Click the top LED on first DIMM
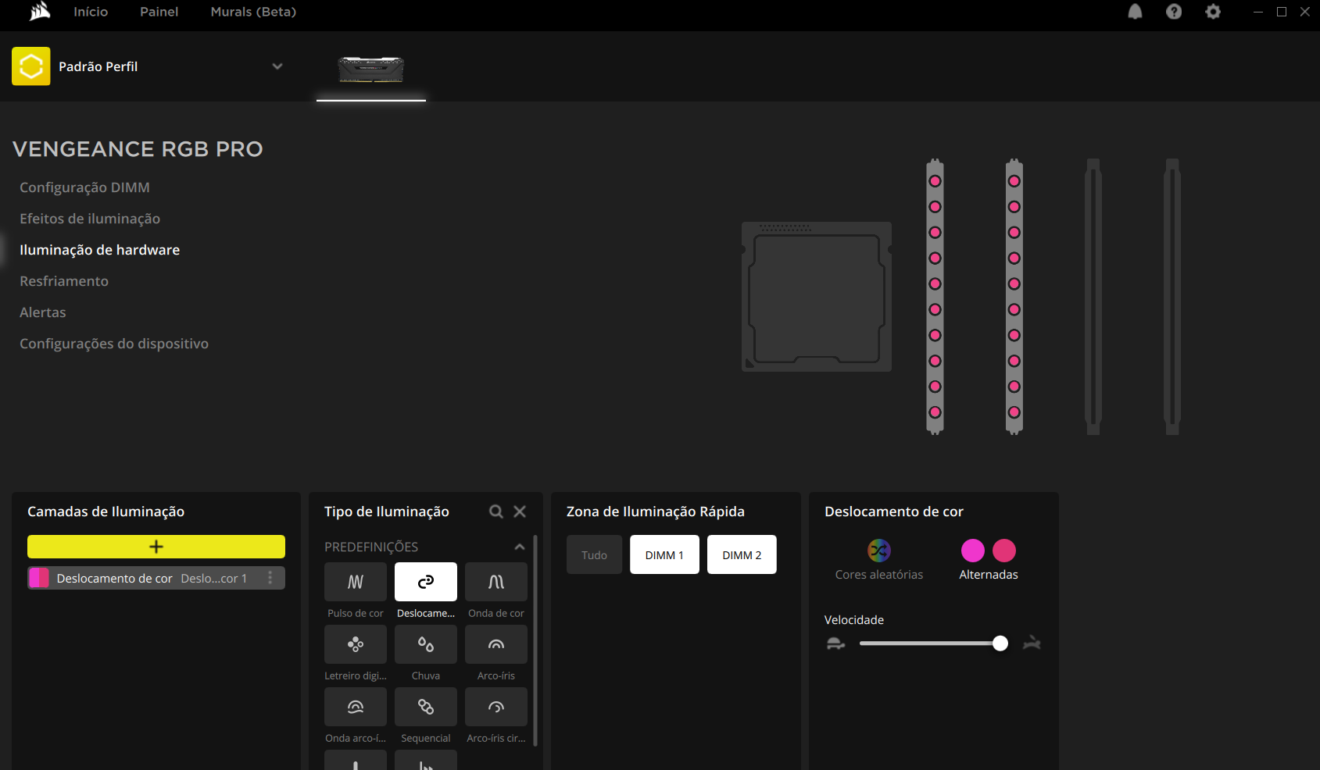Image resolution: width=1320 pixels, height=770 pixels. click(935, 181)
